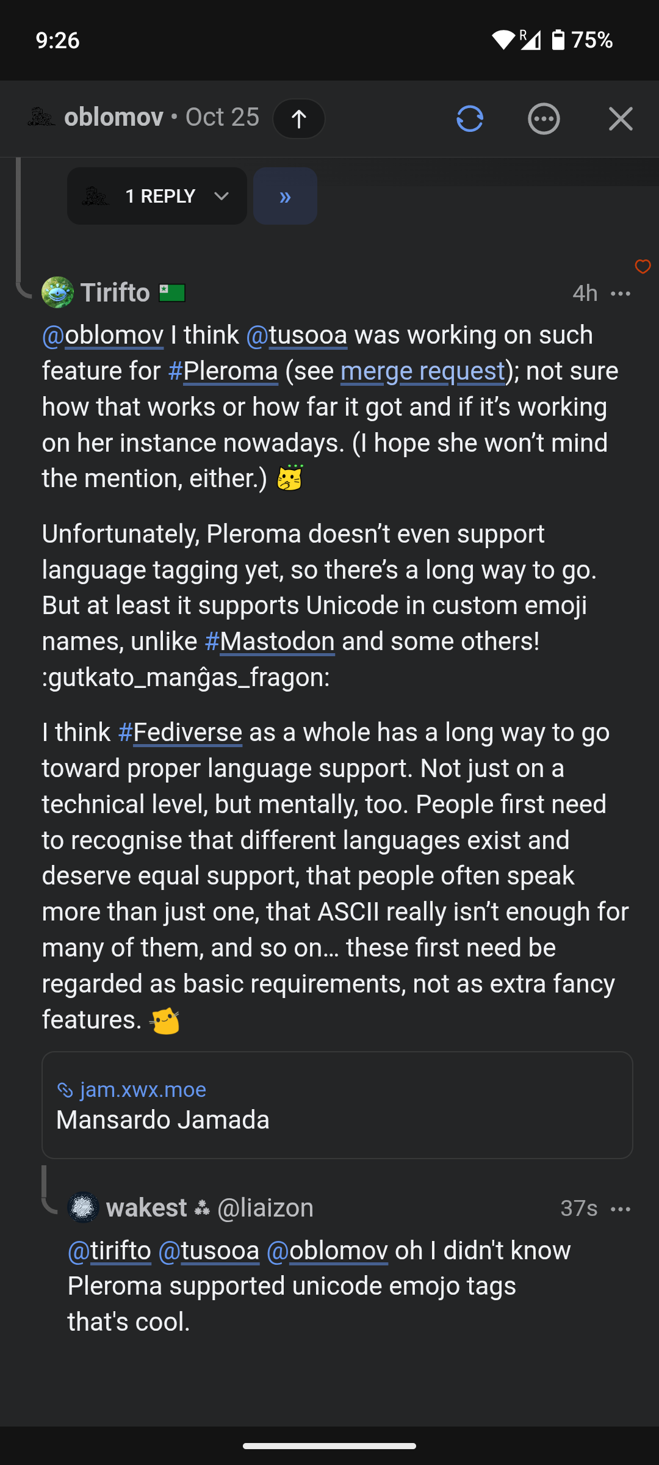The width and height of the screenshot is (659, 1465).
Task: Tap the scroll-to-top arrow button
Action: (x=298, y=118)
